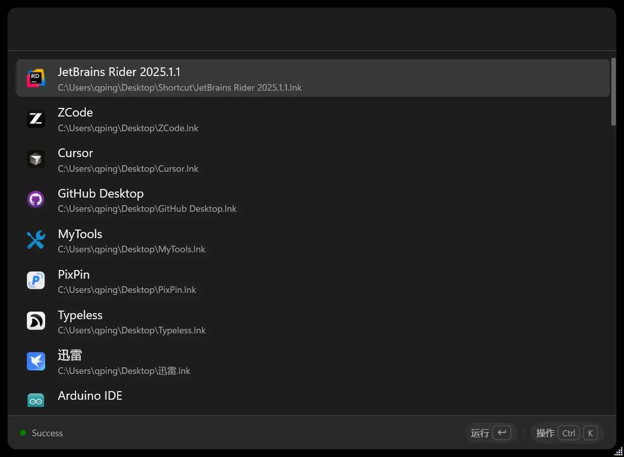Viewport: 624px width, 457px height.
Task: Click the GitHub Desktop.lnk path text
Action: [147, 209]
